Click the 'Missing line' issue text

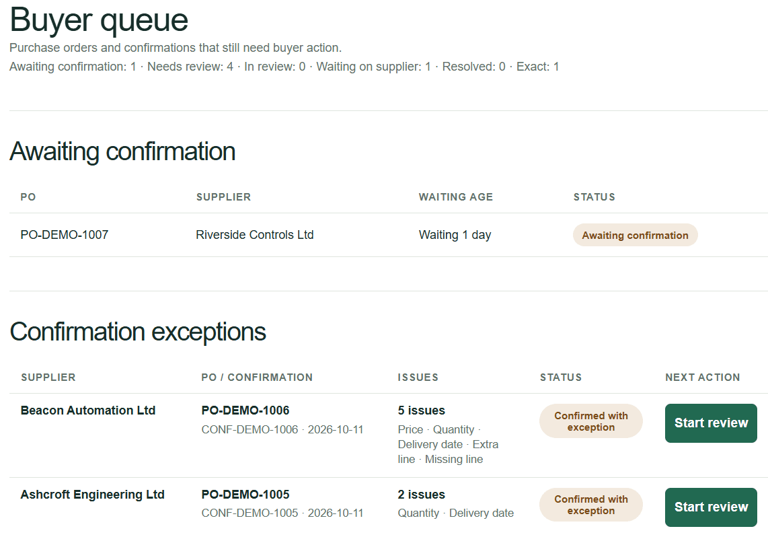[x=454, y=459]
